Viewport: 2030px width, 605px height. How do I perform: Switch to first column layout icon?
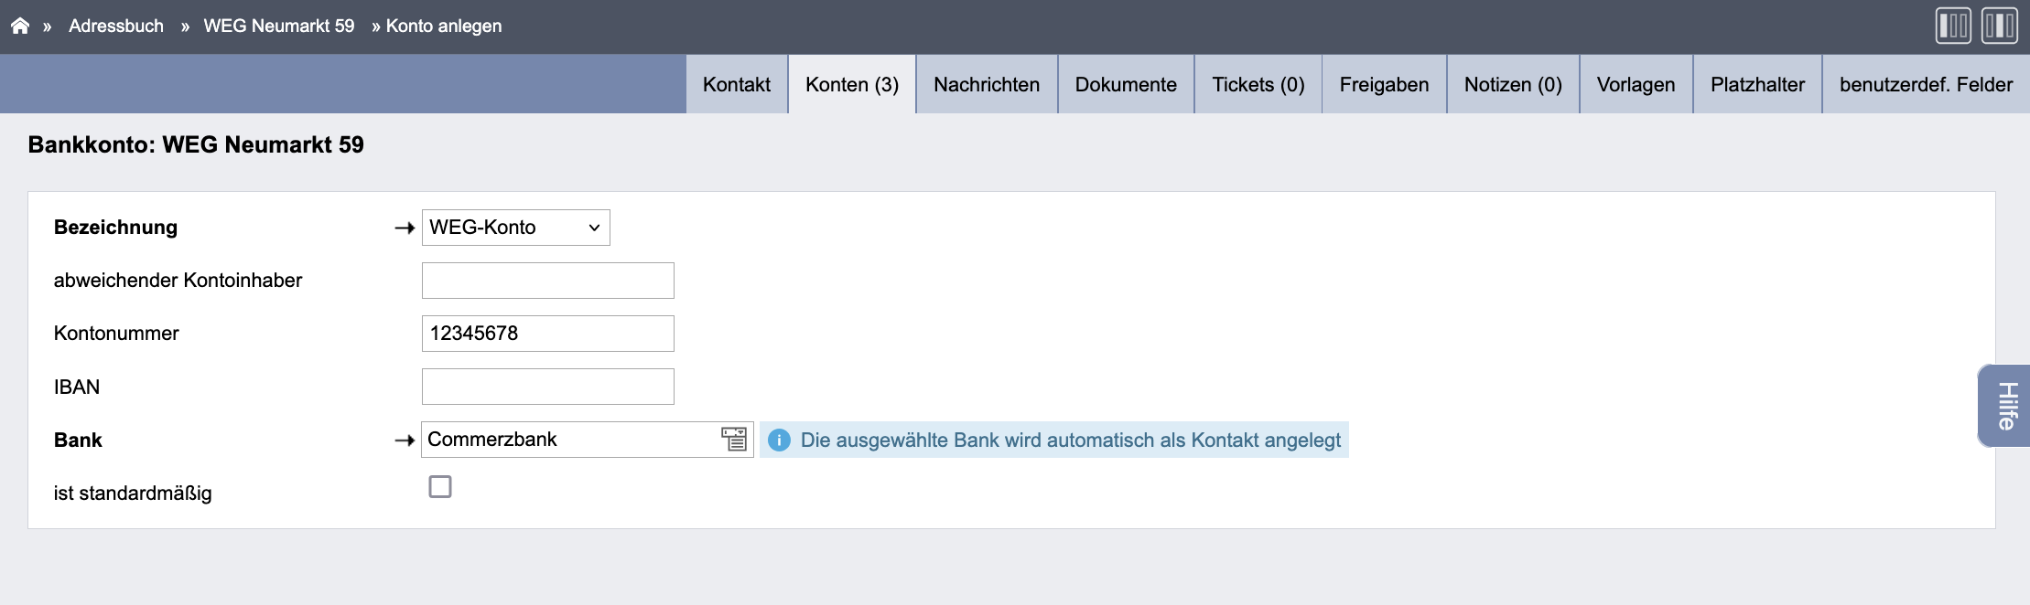[1953, 26]
